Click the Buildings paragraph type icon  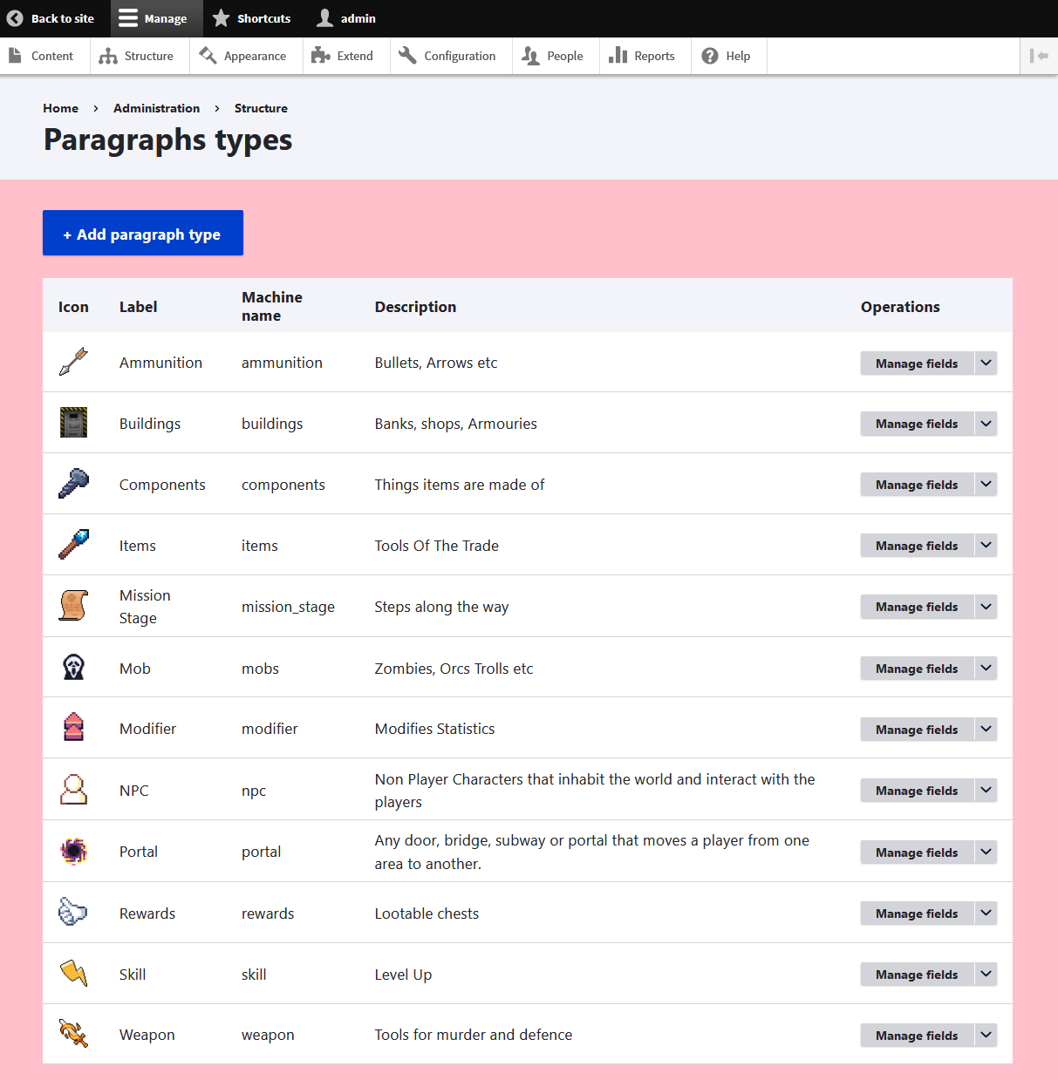pos(73,423)
